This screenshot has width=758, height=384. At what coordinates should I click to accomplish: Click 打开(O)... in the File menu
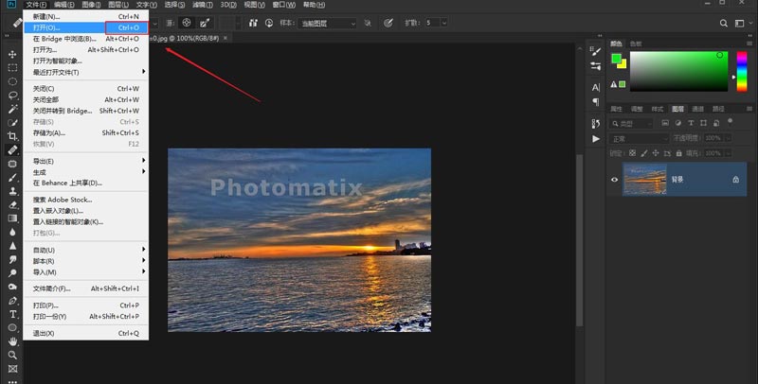45,27
